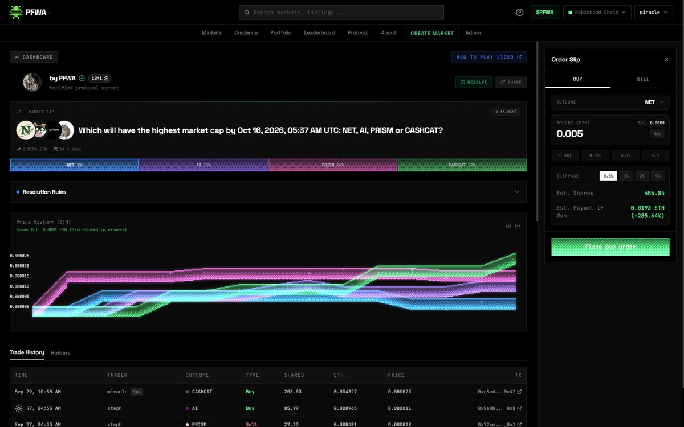Image resolution: width=684 pixels, height=427 pixels.
Task: Open the NET outcome dropdown
Action: point(610,102)
